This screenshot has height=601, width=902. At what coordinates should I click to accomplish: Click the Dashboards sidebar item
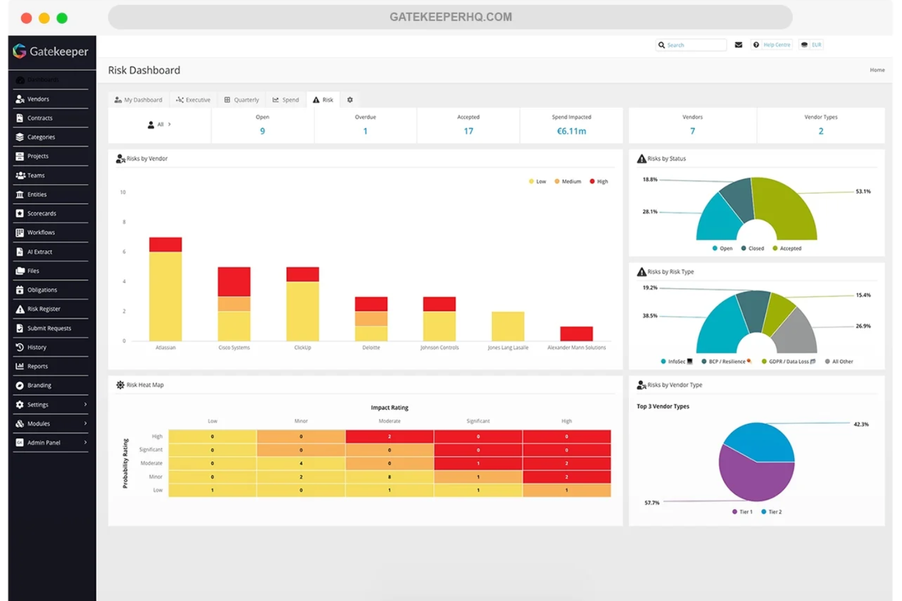(x=43, y=80)
